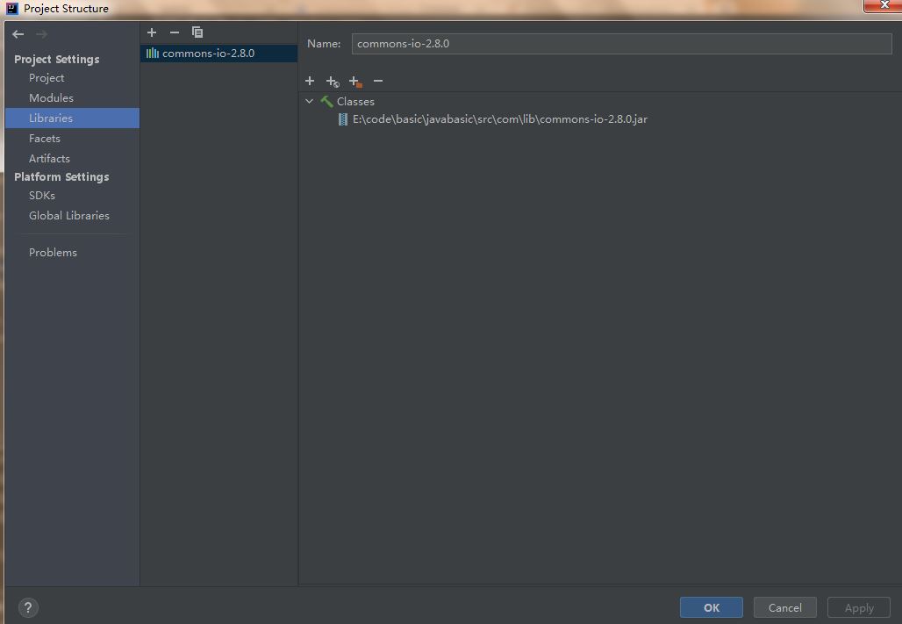Screen dimensions: 902x624
Task: Add a classes root to library
Action: point(310,81)
